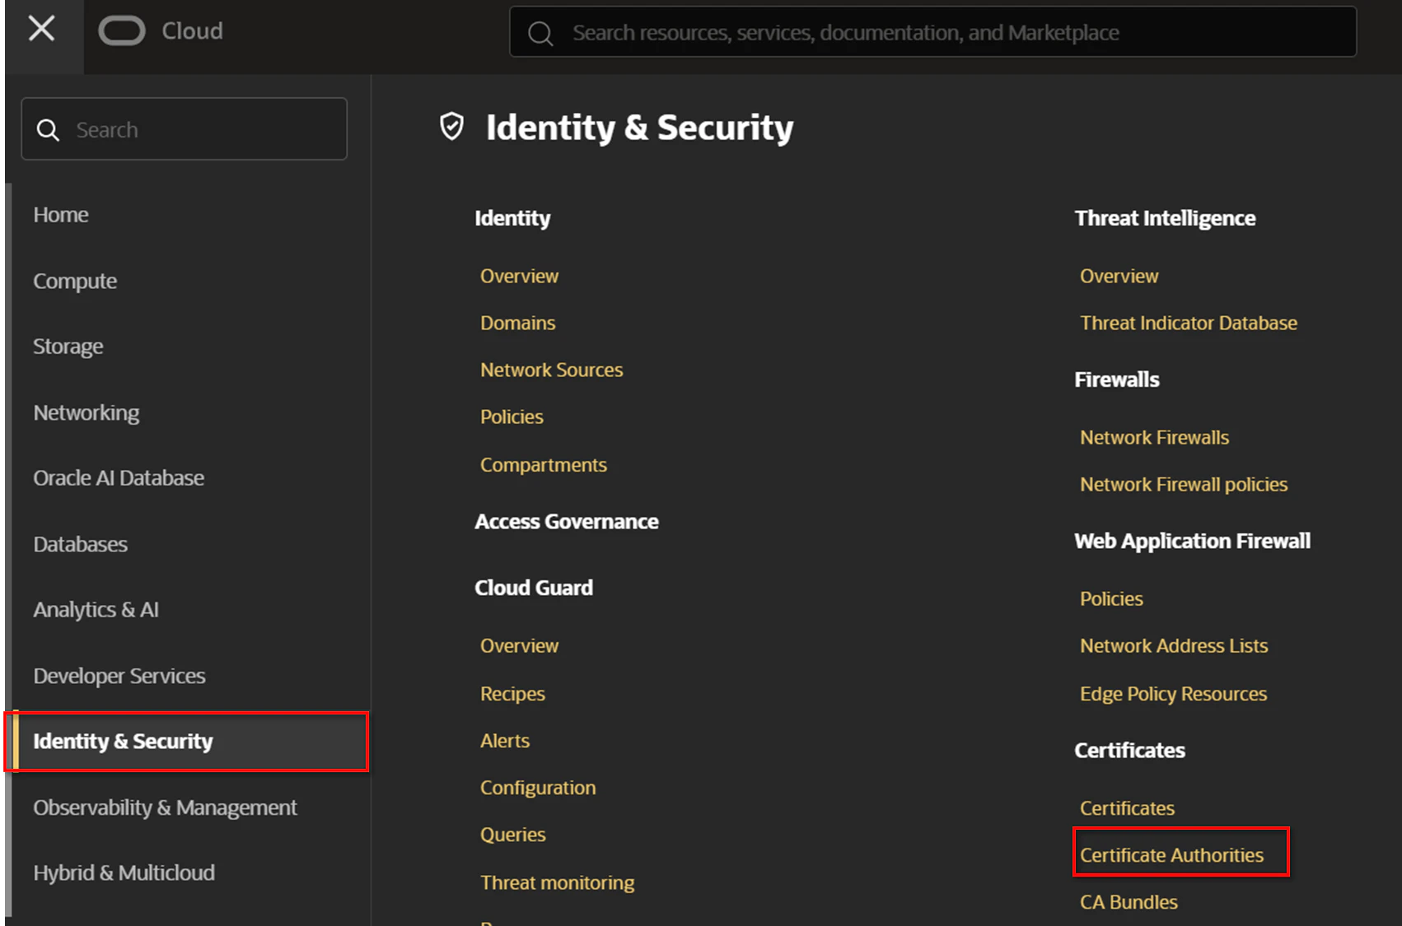Open Cloud Guard Configuration
The height and width of the screenshot is (926, 1402).
pos(538,788)
